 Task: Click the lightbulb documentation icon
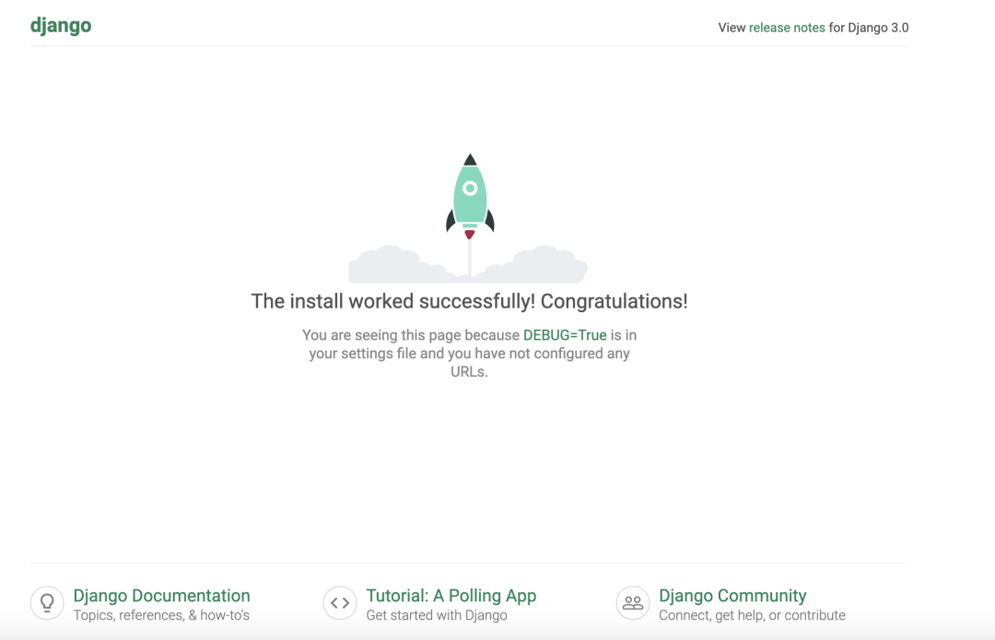(47, 603)
